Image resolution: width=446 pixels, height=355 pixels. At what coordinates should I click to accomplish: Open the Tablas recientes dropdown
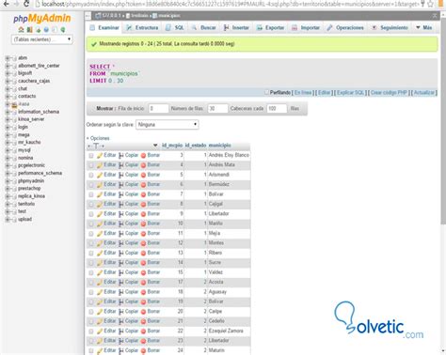42,39
